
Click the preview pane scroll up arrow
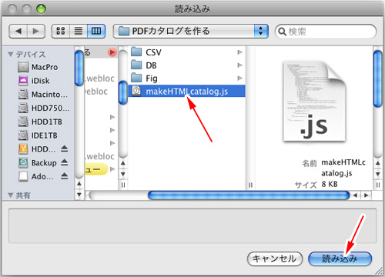point(377,163)
